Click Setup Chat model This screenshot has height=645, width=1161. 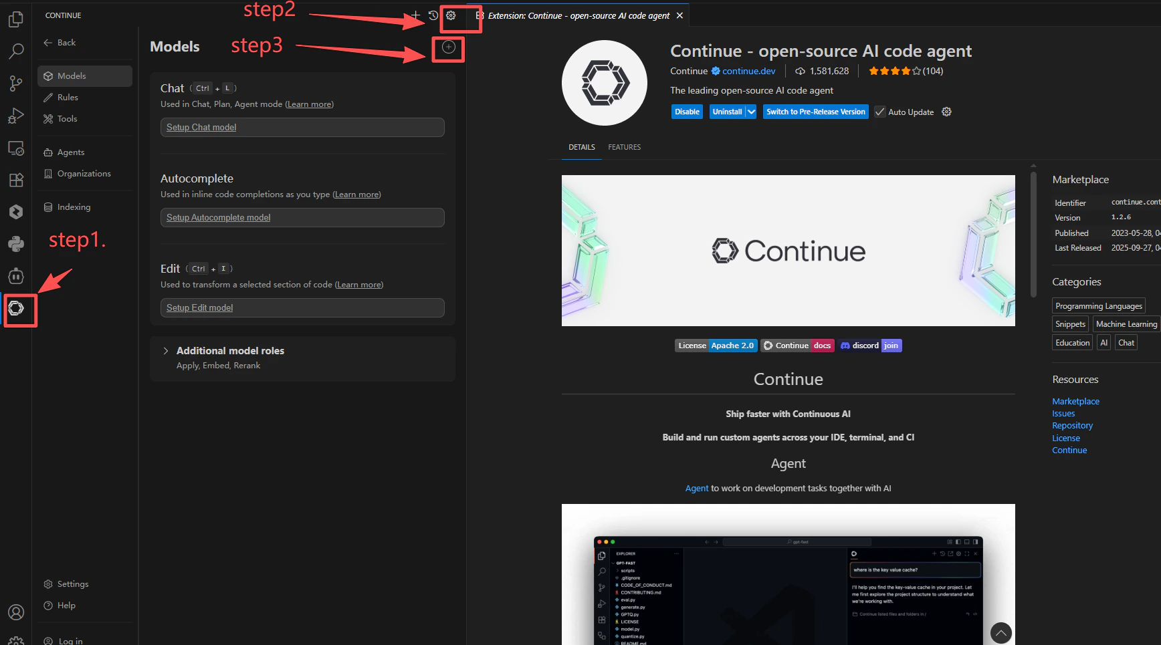pos(302,127)
